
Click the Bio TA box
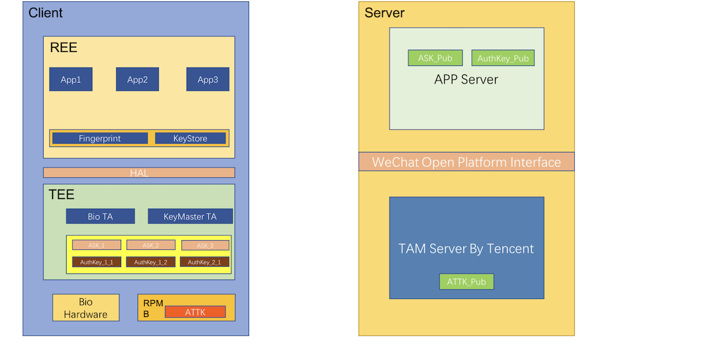click(101, 217)
